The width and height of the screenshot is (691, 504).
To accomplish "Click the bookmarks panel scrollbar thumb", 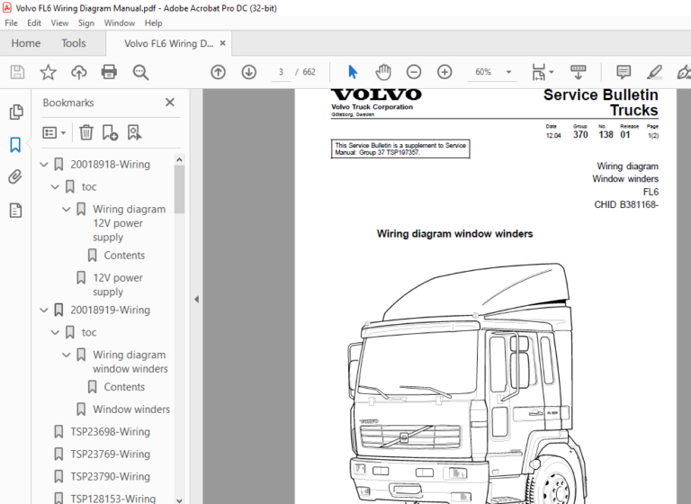I will click(x=179, y=190).
